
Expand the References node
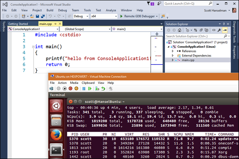tap(173, 51)
